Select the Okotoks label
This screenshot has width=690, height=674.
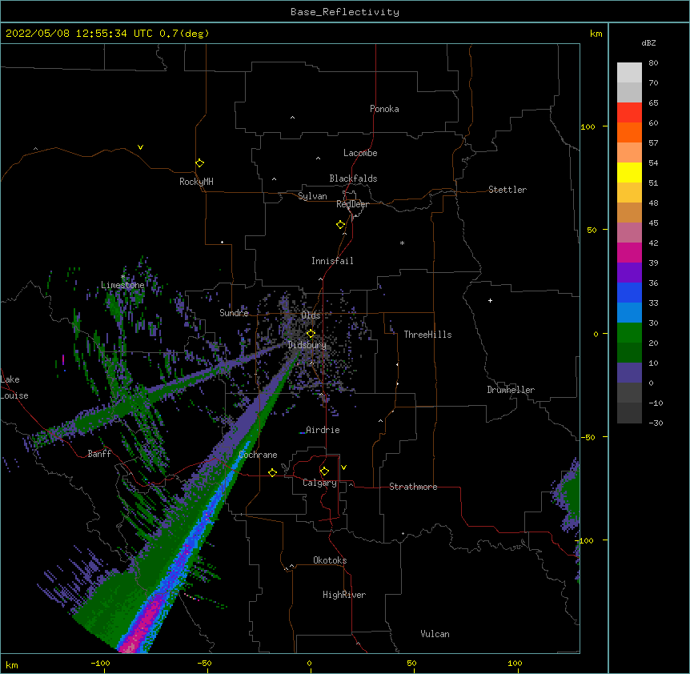point(330,560)
